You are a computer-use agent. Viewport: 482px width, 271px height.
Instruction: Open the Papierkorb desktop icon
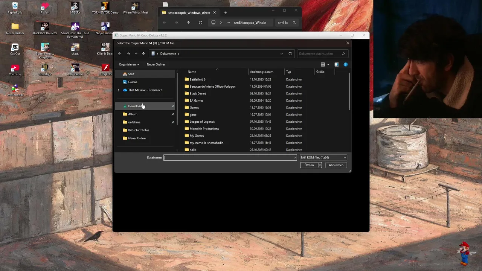(x=15, y=8)
